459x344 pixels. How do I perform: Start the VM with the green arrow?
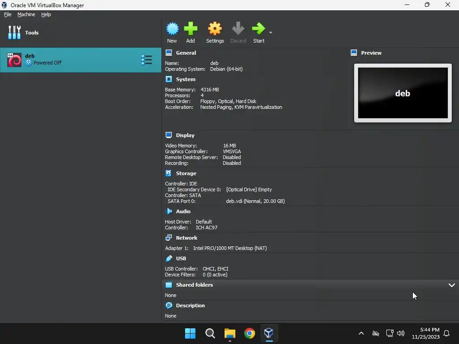click(259, 29)
